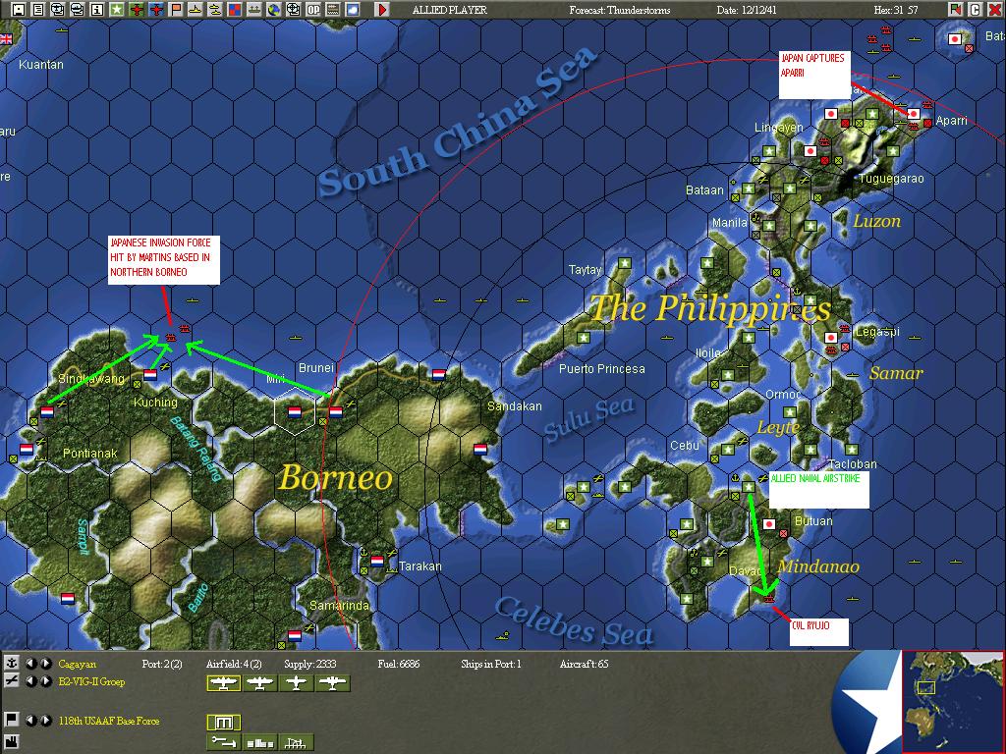Select the second aircraft group button

click(259, 683)
